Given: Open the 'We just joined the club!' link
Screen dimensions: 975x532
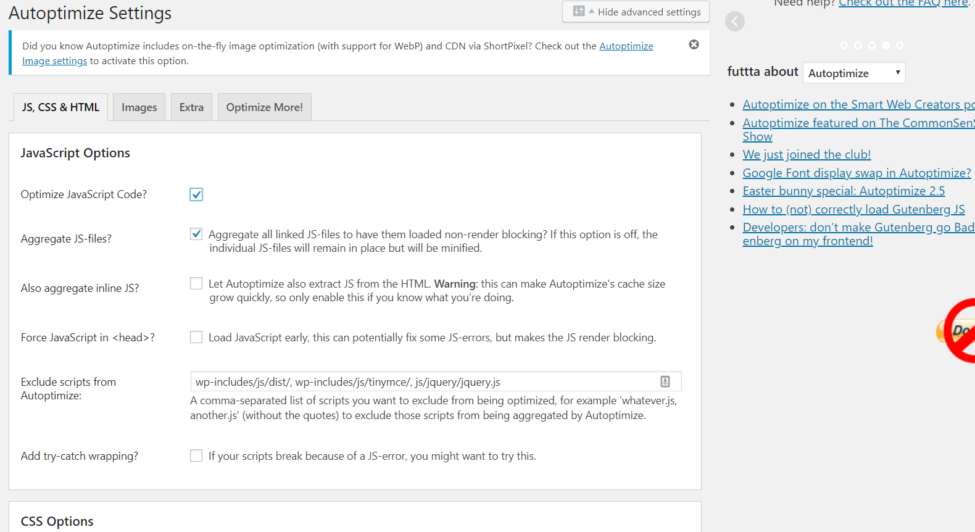Looking at the screenshot, I should click(807, 154).
